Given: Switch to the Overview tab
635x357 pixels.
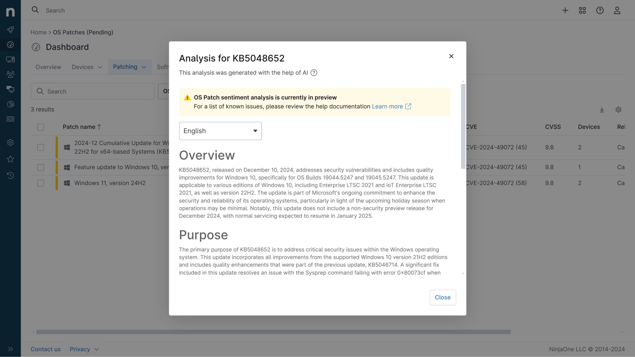Looking at the screenshot, I should click(x=48, y=67).
